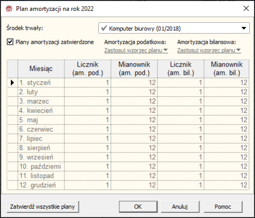Click the Licznik (am. pod.) column header
Screen dimensions: 255x218
(x=88, y=69)
